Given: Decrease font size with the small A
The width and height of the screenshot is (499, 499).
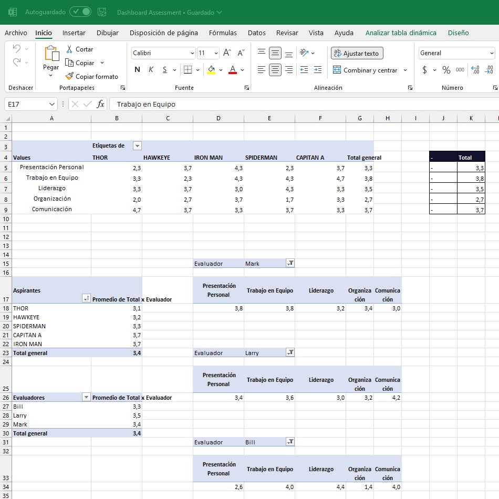Looking at the screenshot, I should coord(241,53).
